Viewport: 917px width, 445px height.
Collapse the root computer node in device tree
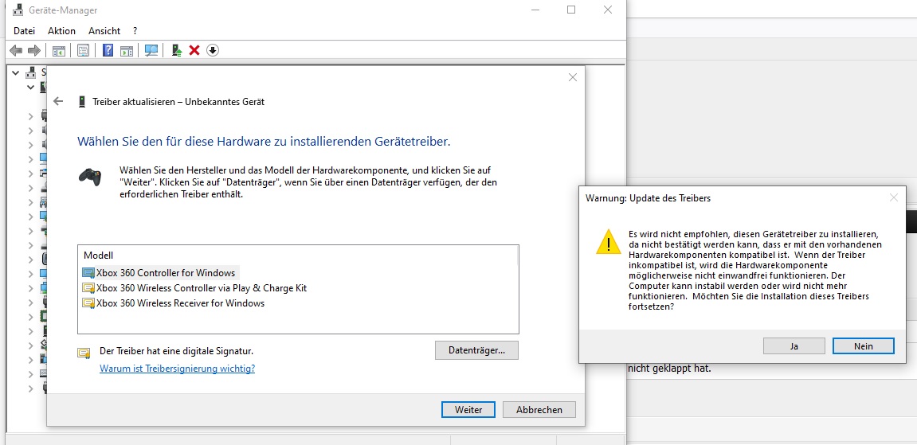(16, 72)
